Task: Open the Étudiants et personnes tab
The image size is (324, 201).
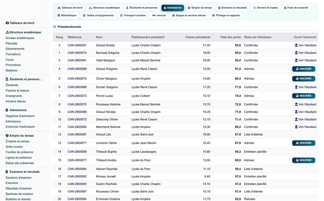Action: [142, 8]
